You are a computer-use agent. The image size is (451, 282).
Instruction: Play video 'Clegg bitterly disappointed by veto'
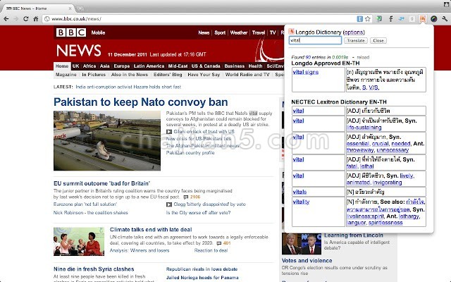point(169,204)
